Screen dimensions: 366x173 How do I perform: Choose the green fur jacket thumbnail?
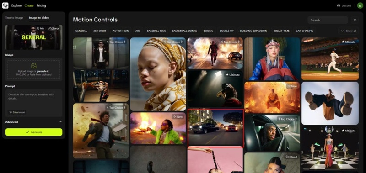[x=158, y=128]
